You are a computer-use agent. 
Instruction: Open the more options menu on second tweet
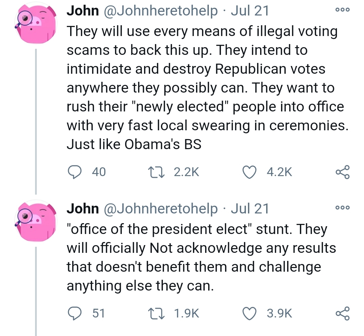(343, 208)
